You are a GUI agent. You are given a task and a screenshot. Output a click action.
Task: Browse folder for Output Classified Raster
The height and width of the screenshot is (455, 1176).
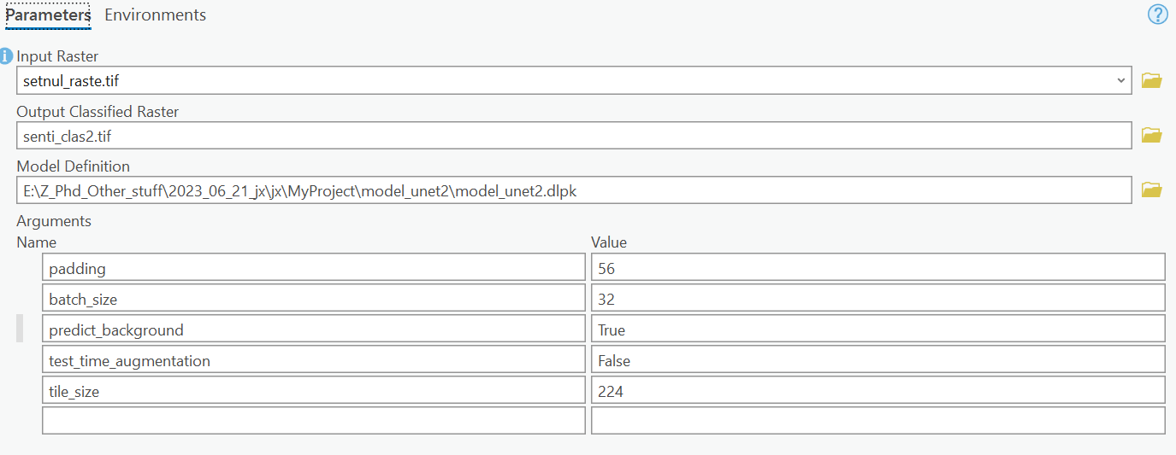click(1152, 135)
